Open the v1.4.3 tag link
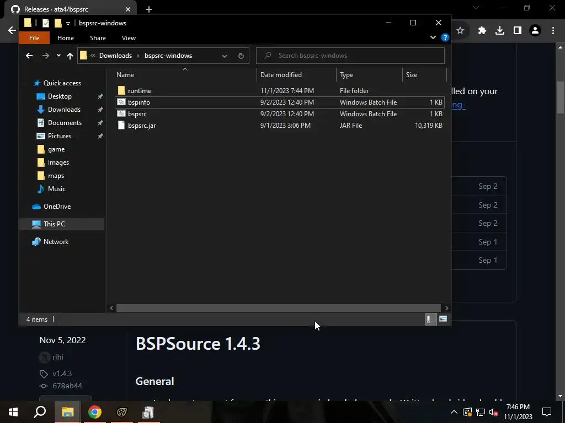 [x=62, y=374]
